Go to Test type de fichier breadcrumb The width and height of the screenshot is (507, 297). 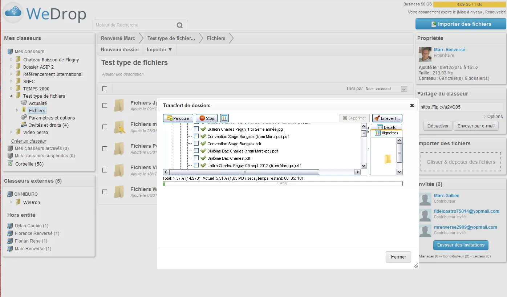point(171,38)
